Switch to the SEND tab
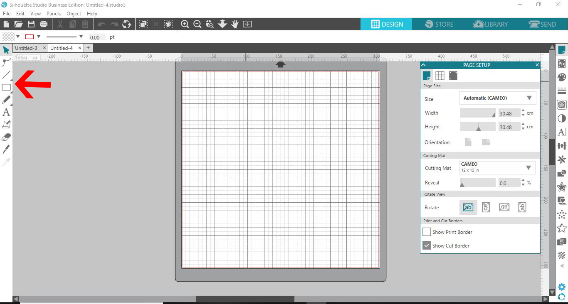568x304 pixels. pyautogui.click(x=542, y=24)
